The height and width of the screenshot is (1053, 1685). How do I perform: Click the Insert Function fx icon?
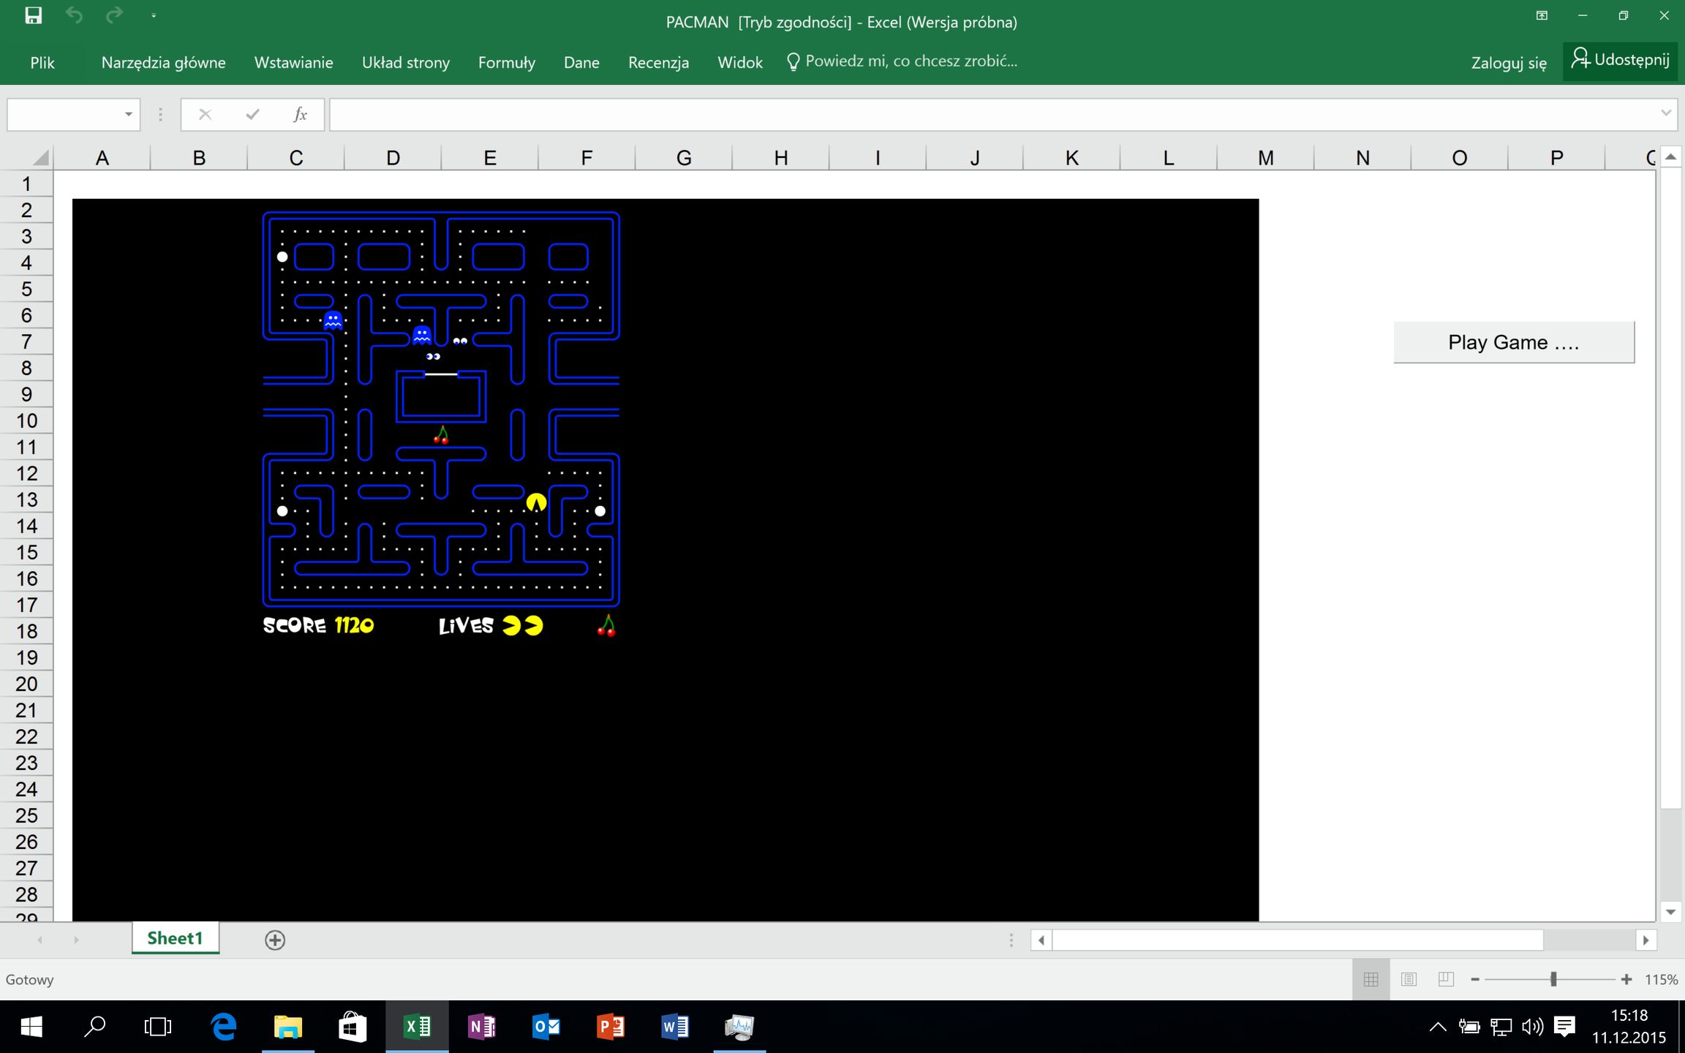pos(300,115)
